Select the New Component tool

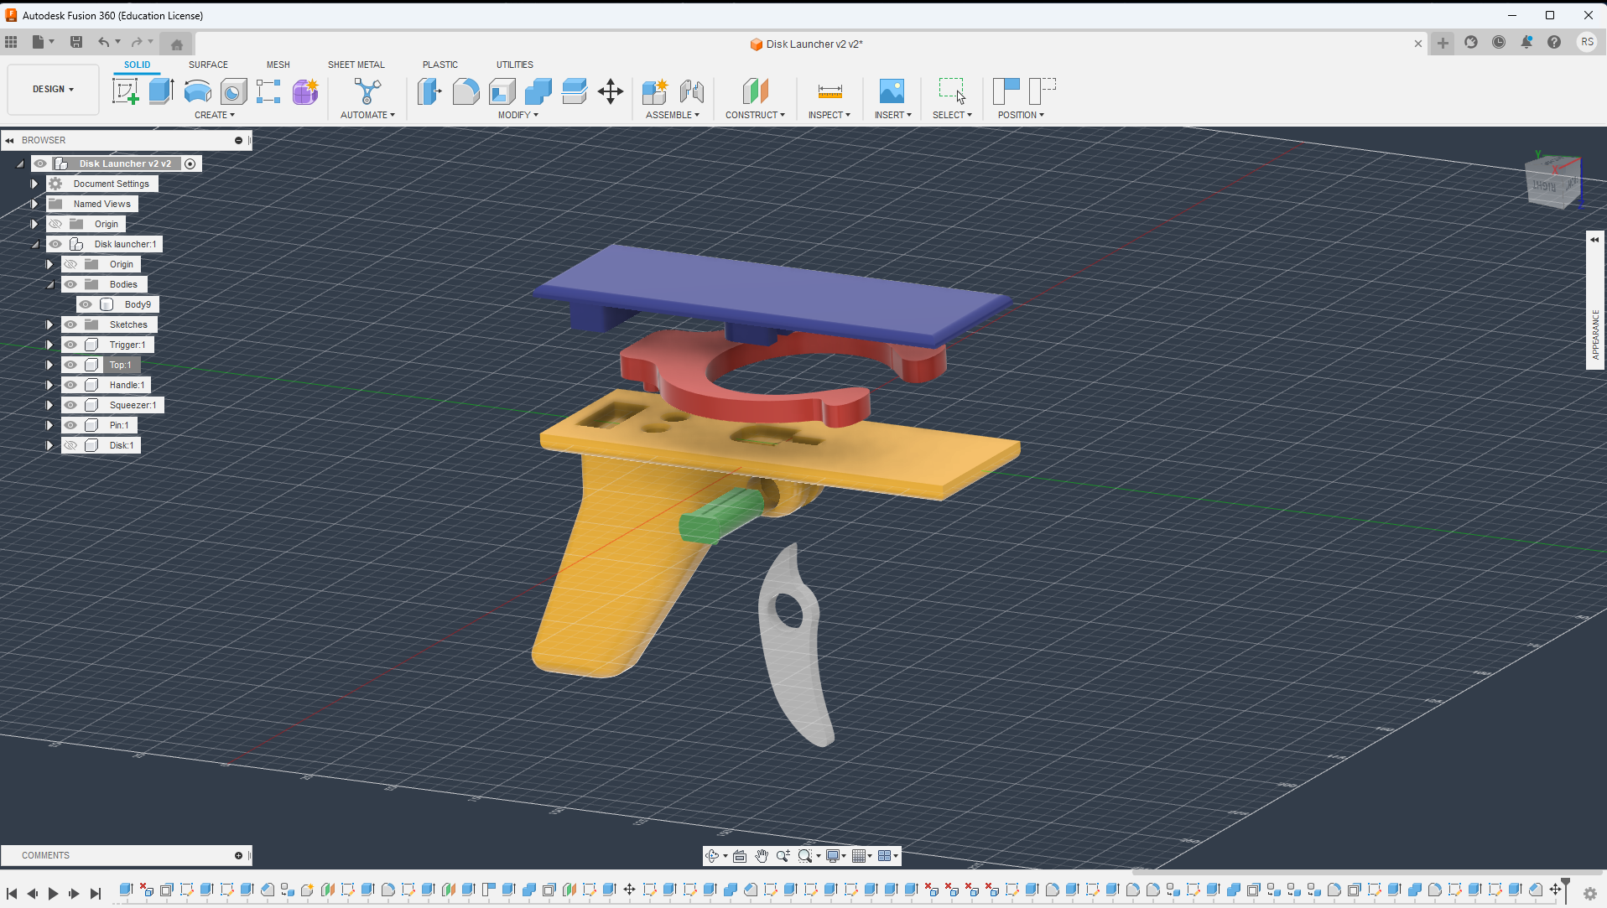click(654, 91)
